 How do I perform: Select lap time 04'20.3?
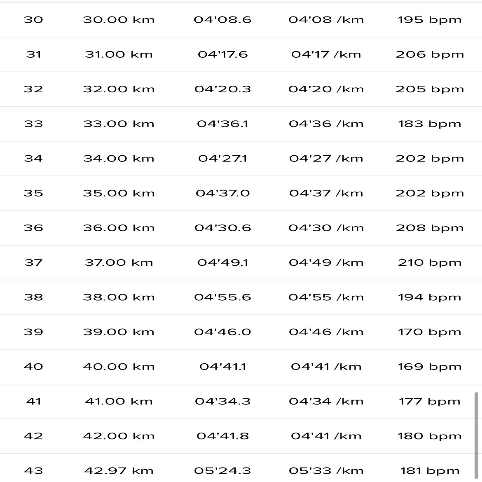point(222,89)
